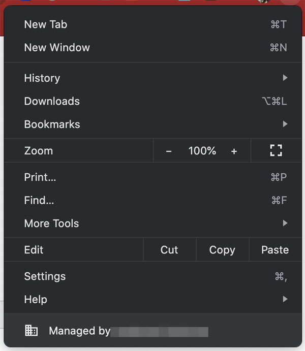305x351 pixels.
Task: Open Settings from the menu
Action: 45,276
